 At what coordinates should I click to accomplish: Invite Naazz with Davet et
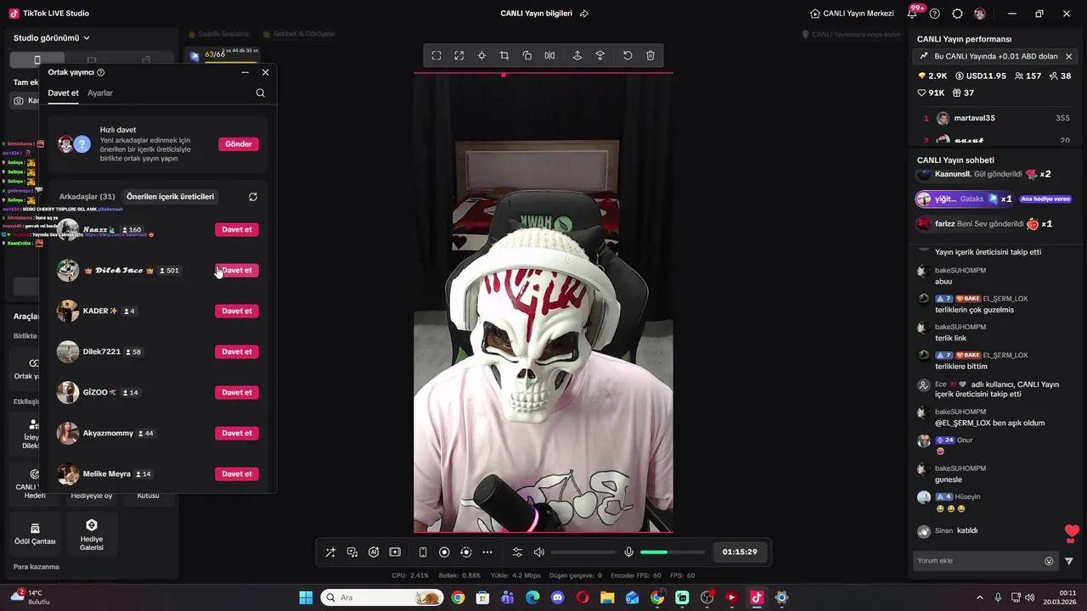coord(237,230)
